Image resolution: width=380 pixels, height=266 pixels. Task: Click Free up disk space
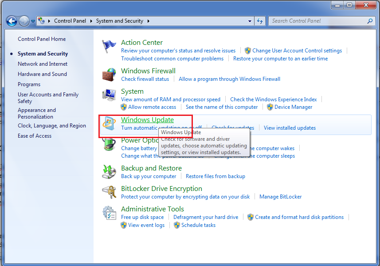pos(142,217)
